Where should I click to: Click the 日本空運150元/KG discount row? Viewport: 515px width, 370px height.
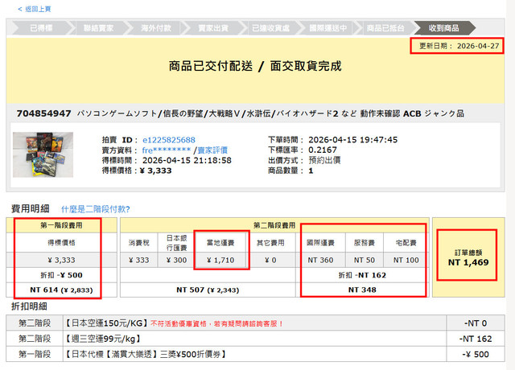[255, 323]
